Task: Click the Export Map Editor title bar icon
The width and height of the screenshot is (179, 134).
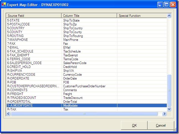Action: coord(4,4)
